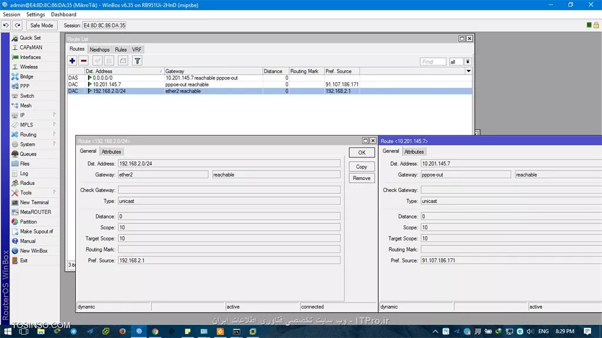Click Dst. Address field in Route 10.201.145.7

pyautogui.click(x=511, y=163)
